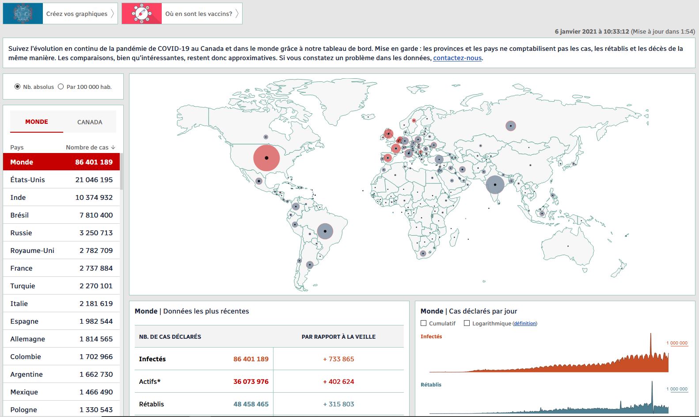Click the red France bubble on the map
This screenshot has height=417, width=699.
[396, 148]
